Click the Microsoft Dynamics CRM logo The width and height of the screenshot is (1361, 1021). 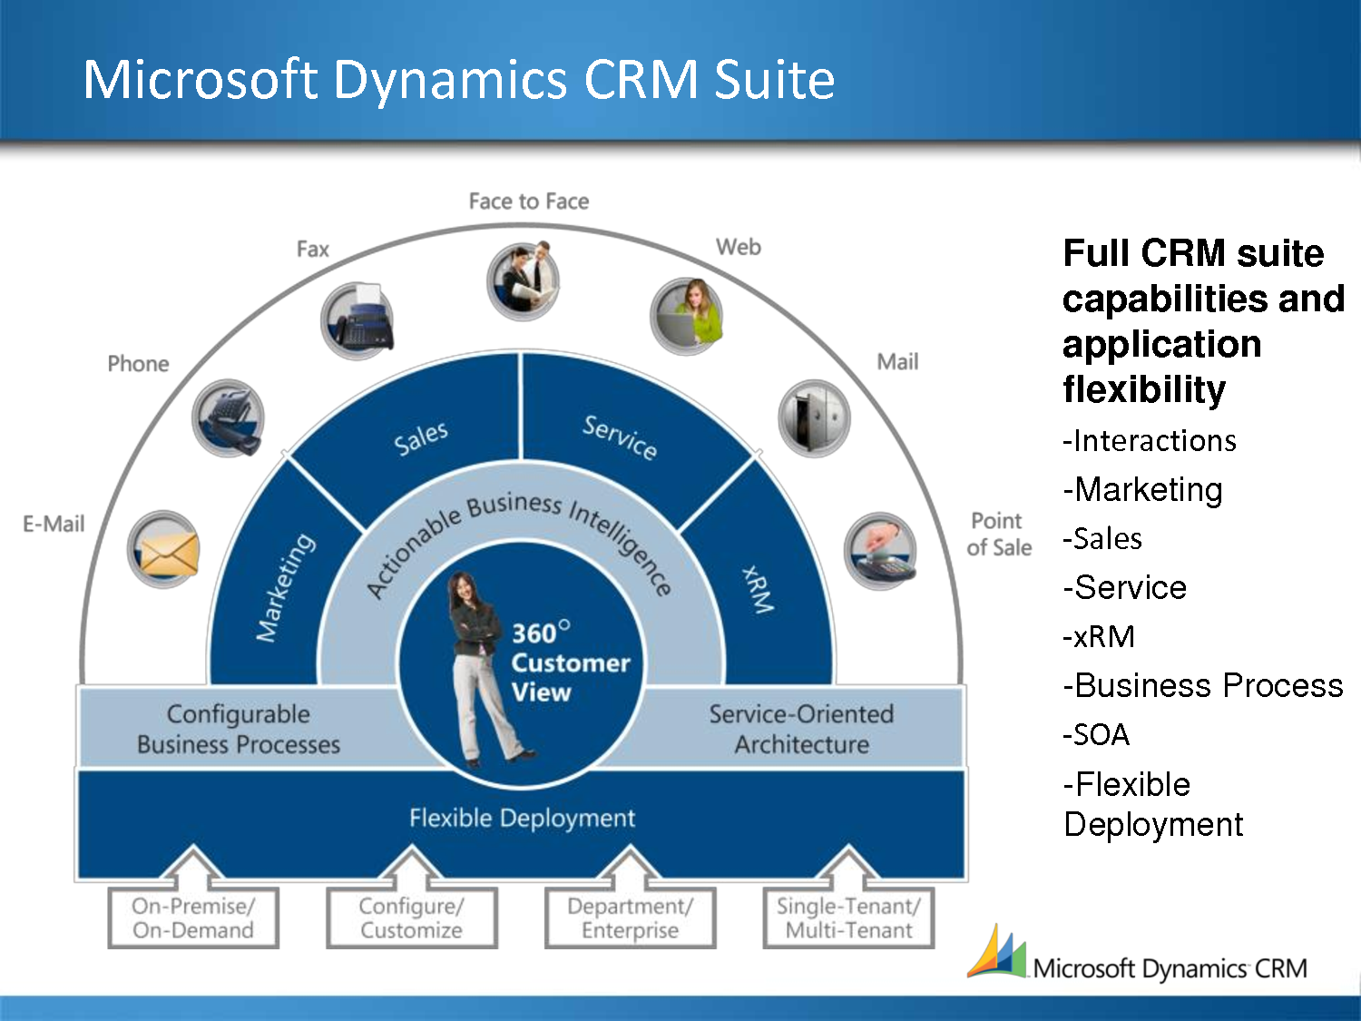(x=1139, y=964)
